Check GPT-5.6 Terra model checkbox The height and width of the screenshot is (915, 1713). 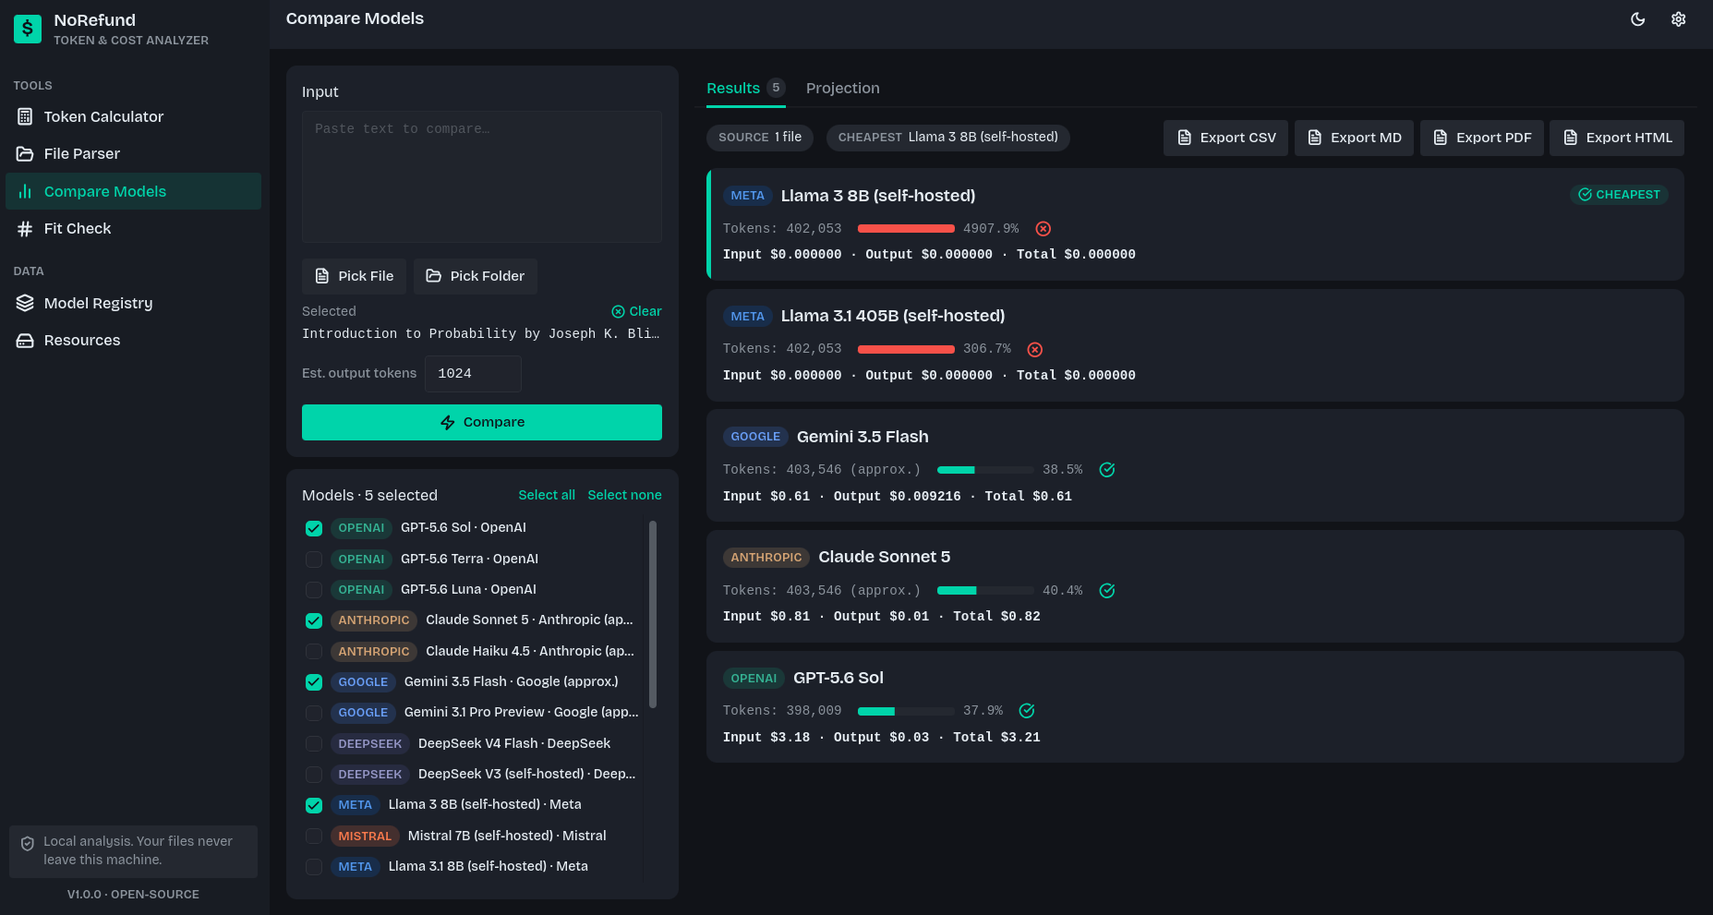pyautogui.click(x=314, y=560)
